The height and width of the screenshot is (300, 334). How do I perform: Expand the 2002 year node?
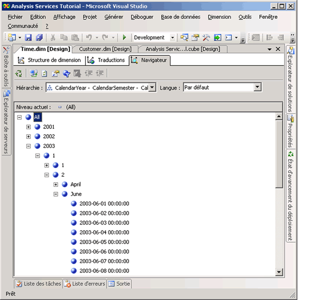[28, 137]
